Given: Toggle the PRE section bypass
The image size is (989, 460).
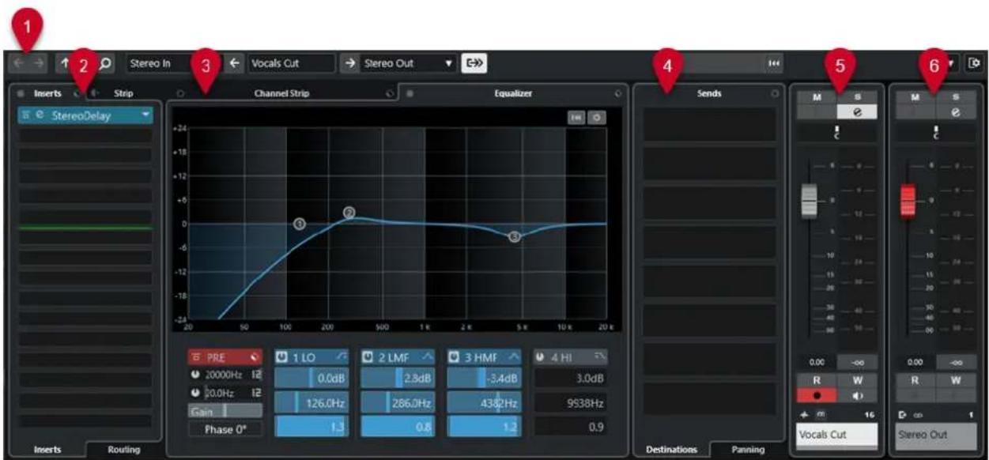Looking at the screenshot, I should coord(254,358).
